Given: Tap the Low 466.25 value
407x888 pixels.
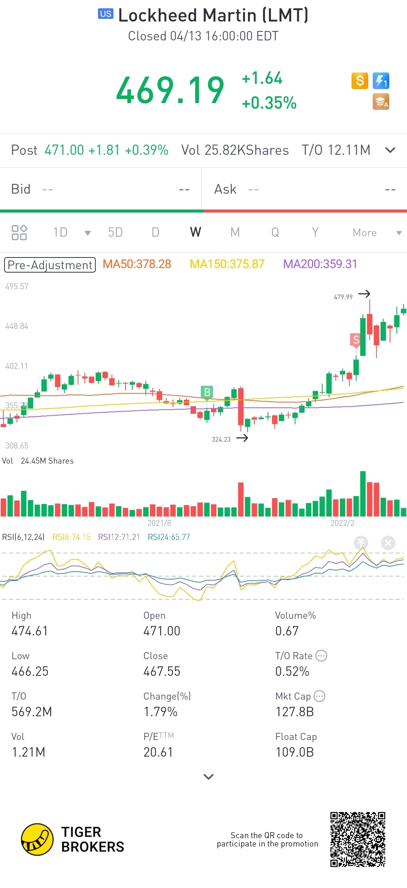Looking at the screenshot, I should pyautogui.click(x=30, y=671).
